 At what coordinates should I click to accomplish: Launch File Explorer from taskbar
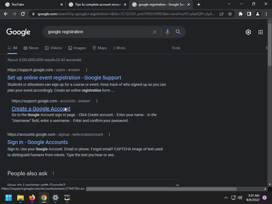click(20, 198)
